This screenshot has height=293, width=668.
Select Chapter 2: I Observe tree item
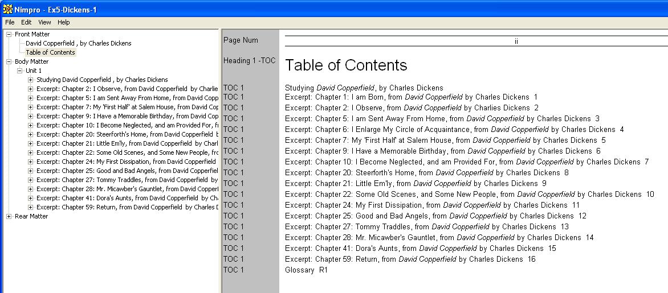[127, 89]
